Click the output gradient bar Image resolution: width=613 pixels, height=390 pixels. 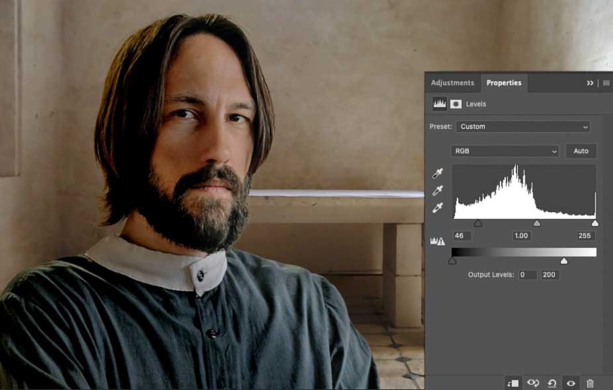point(524,252)
